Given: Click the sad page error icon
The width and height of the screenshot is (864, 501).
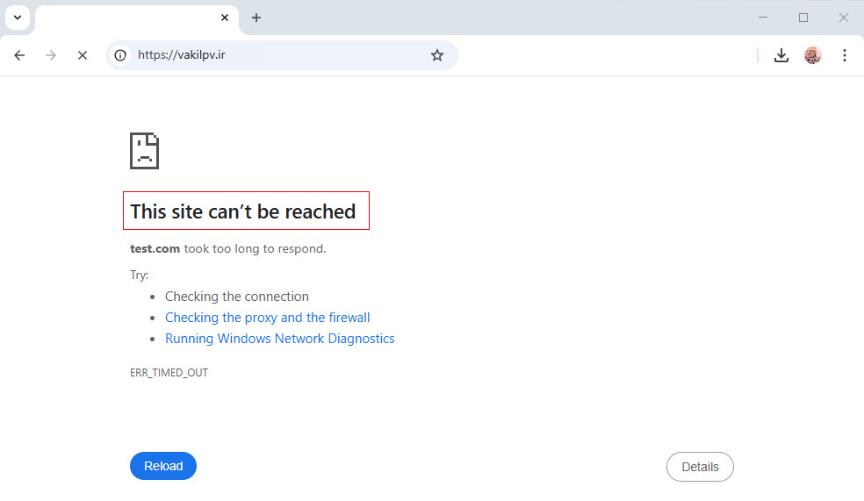Looking at the screenshot, I should coord(145,151).
